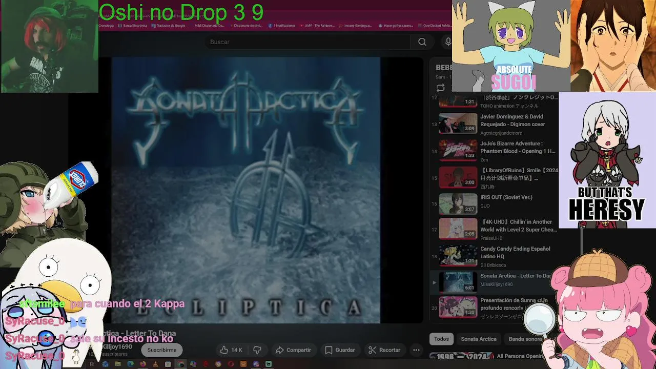Open the All Persona Opening recommended thumbnail

click(461, 356)
